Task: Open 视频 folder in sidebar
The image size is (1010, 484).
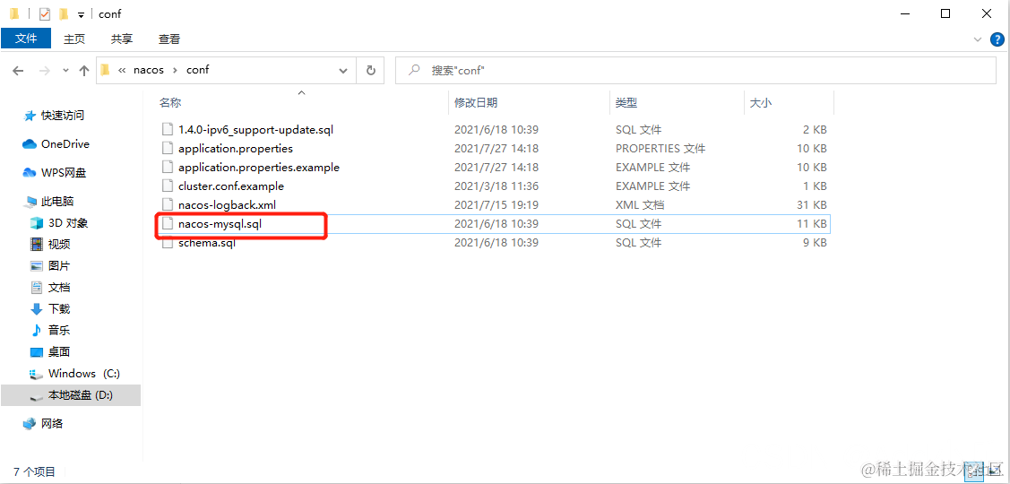Action: pos(59,245)
